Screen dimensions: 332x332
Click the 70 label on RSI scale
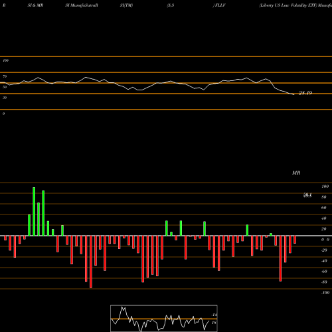coord(5,76)
